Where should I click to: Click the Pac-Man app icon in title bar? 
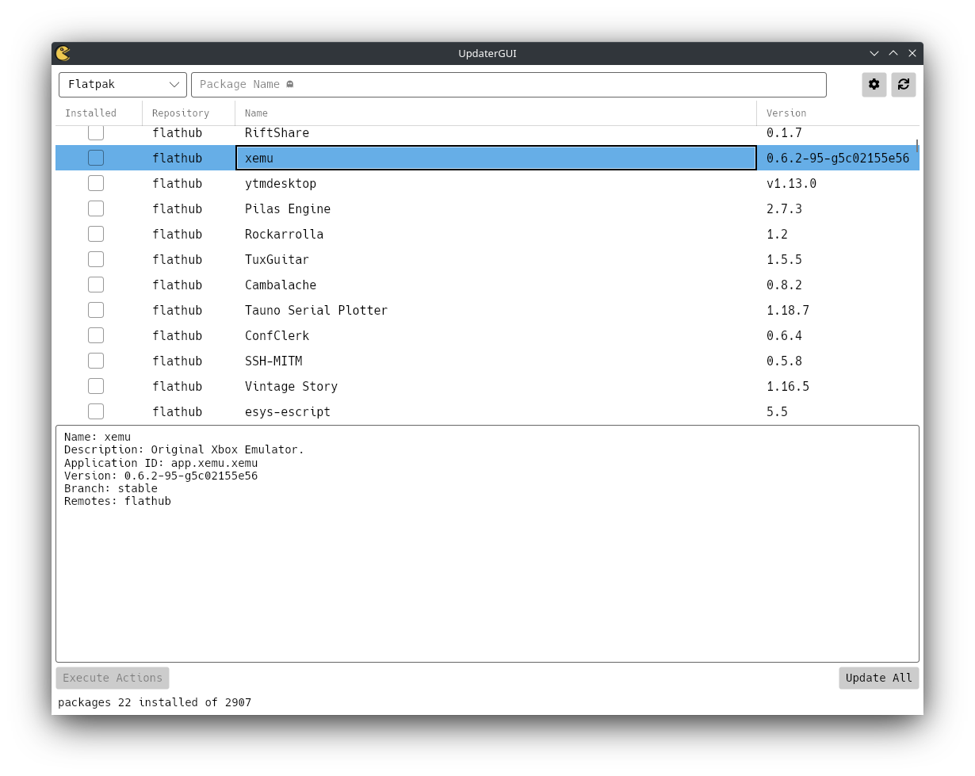click(63, 53)
